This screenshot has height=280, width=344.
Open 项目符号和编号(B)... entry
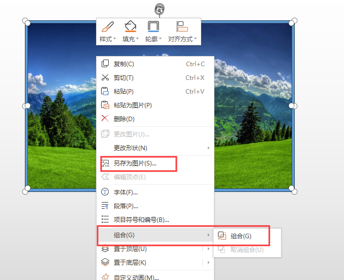point(155,219)
